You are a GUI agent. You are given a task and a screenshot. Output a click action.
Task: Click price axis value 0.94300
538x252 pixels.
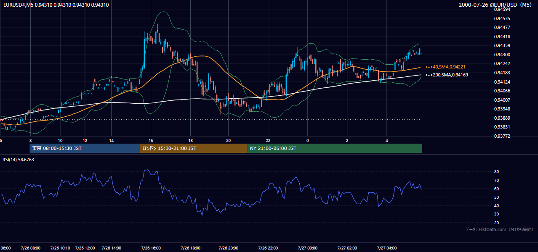click(x=502, y=55)
